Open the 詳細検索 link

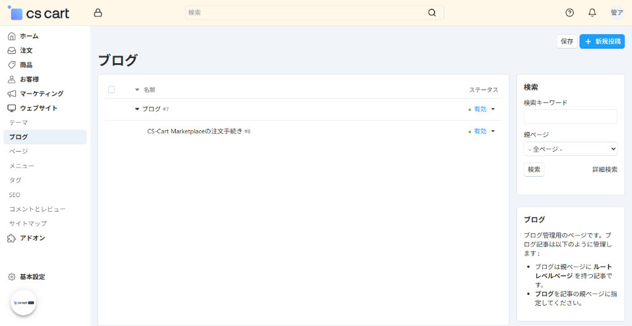[x=604, y=169]
